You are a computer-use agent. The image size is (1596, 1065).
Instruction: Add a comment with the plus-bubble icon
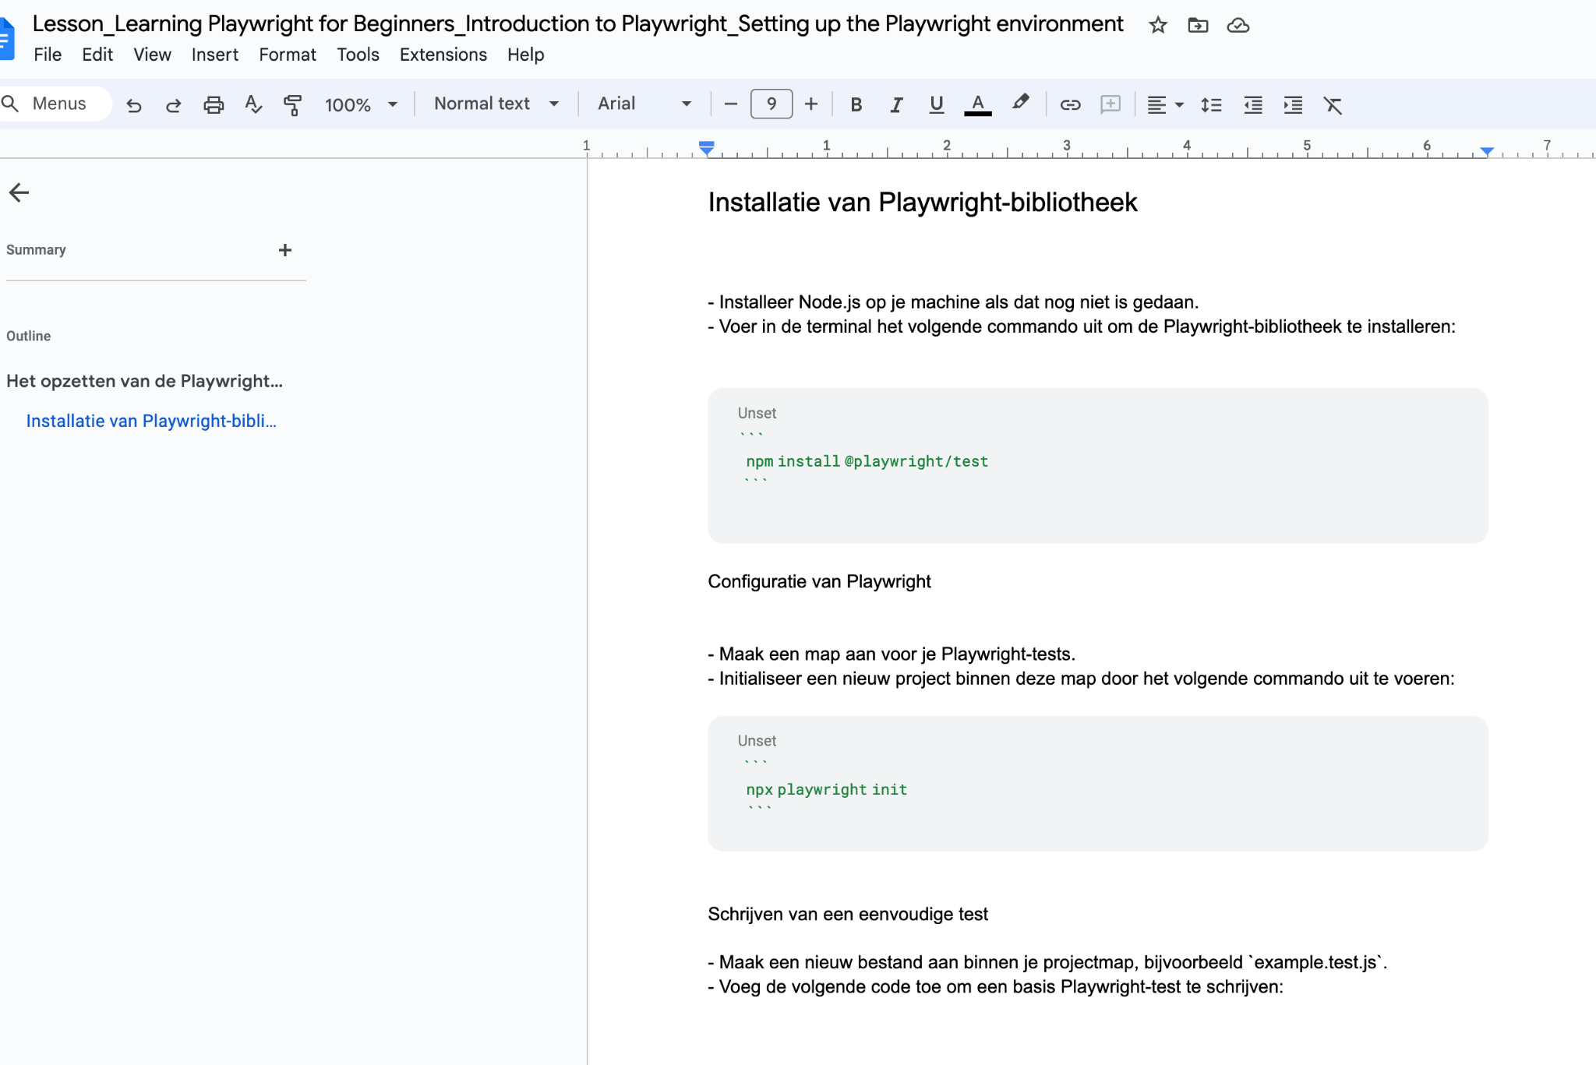click(x=1110, y=105)
